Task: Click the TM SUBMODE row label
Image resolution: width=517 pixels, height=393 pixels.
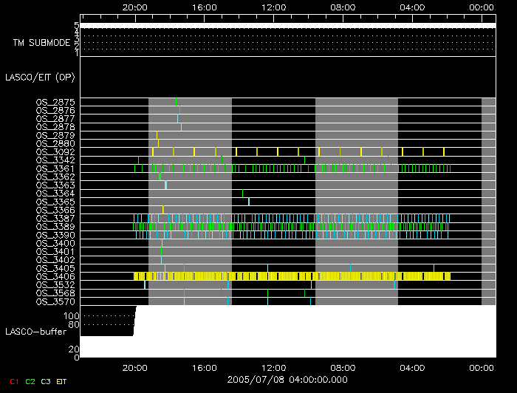Action: (41, 43)
